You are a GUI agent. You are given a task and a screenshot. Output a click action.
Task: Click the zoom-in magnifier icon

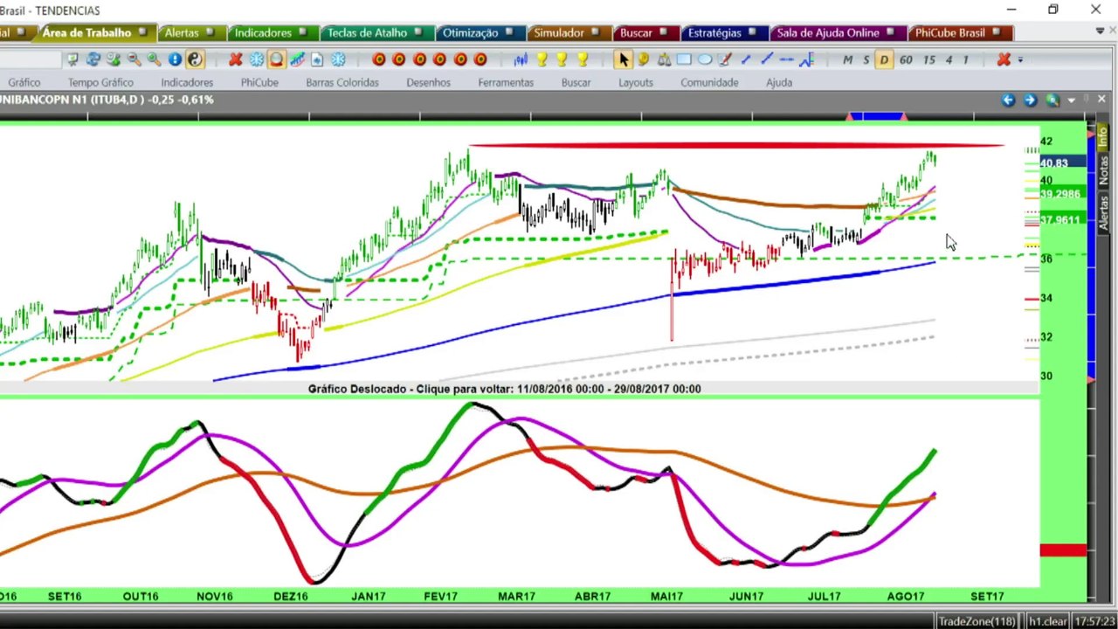click(x=155, y=59)
